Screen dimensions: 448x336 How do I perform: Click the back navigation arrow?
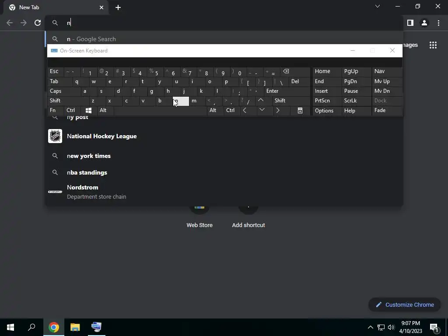(x=10, y=23)
